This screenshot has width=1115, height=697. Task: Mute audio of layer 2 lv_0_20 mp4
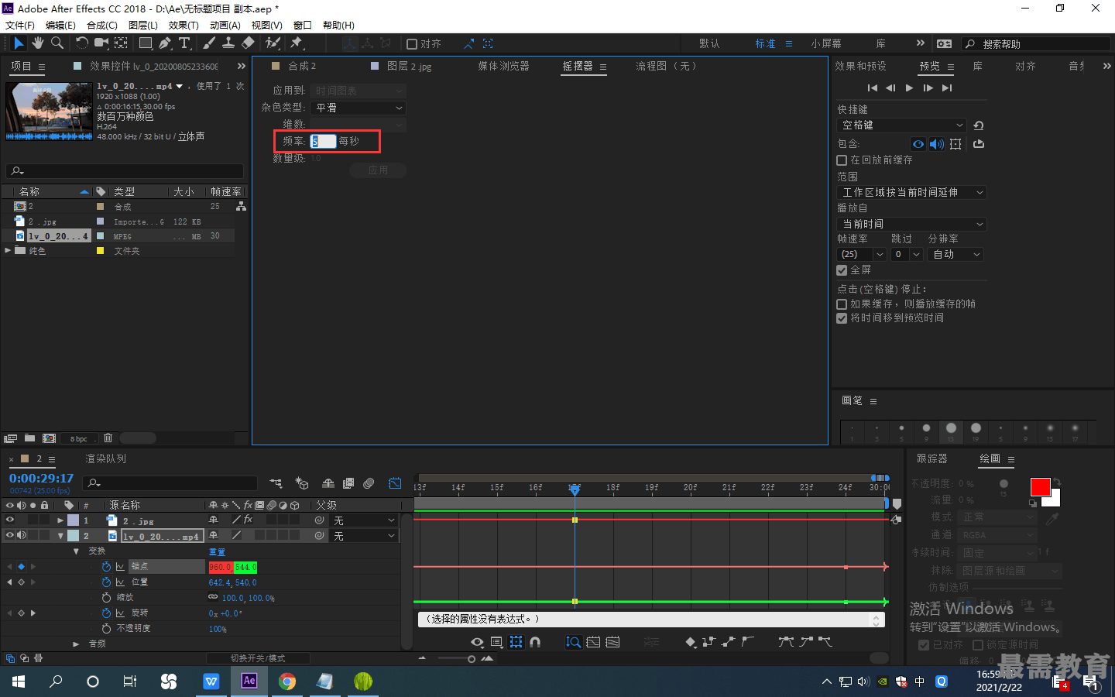pyautogui.click(x=22, y=535)
